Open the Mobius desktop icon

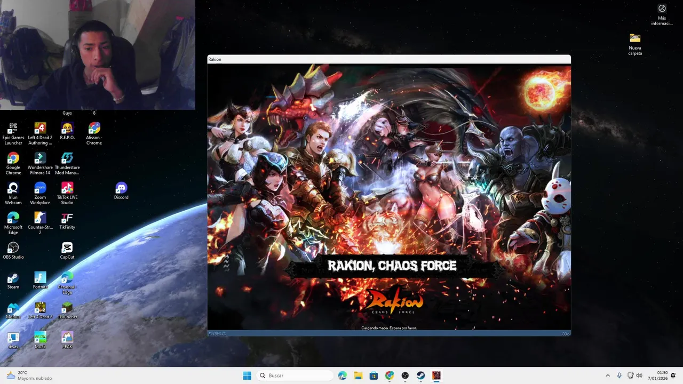pos(13,310)
